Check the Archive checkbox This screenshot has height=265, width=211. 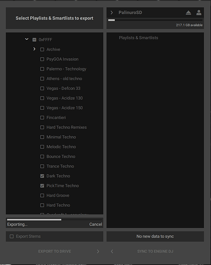tap(42, 49)
